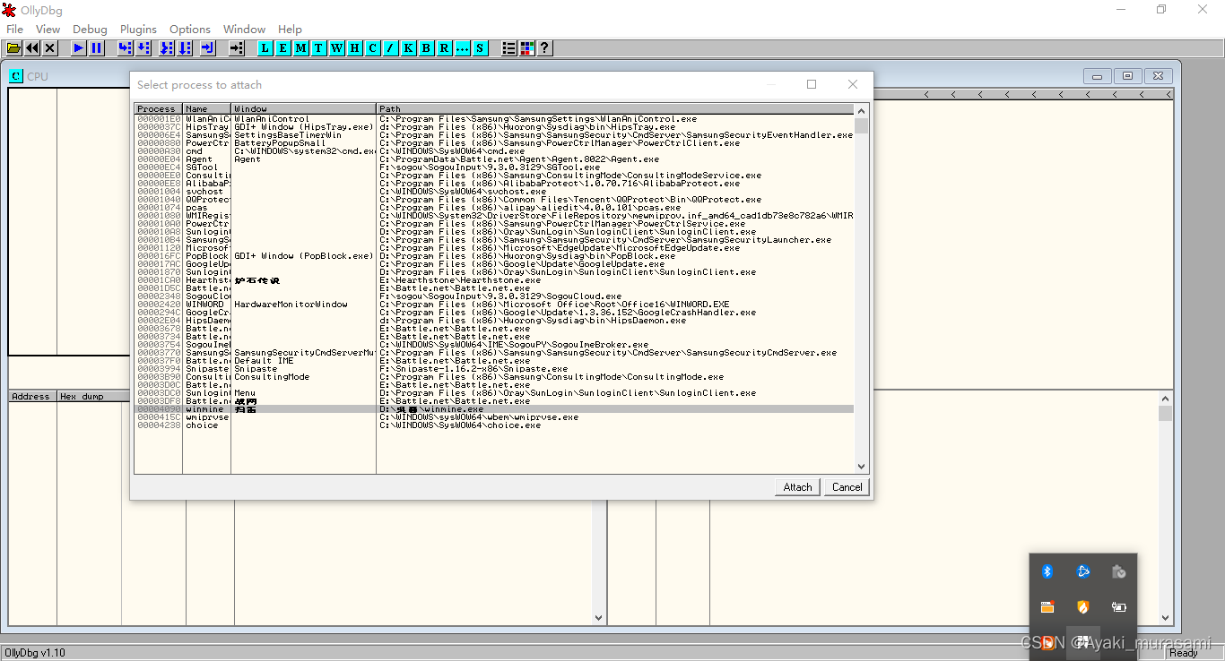Click the Restart program rewind icon

(32, 48)
